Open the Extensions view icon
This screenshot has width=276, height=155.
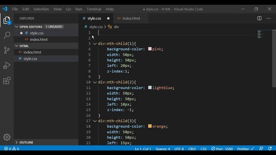coord(7,81)
